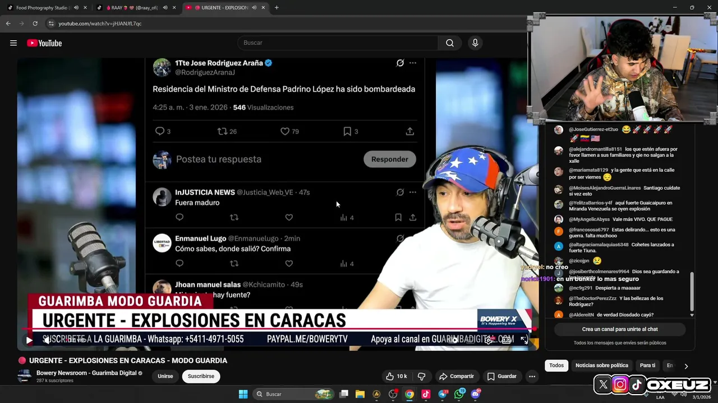Click the video progress bar
The image size is (718, 403).
278,330
